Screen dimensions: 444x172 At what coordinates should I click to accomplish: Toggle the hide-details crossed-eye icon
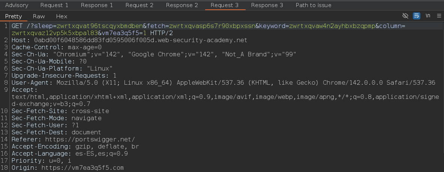(x=405, y=16)
